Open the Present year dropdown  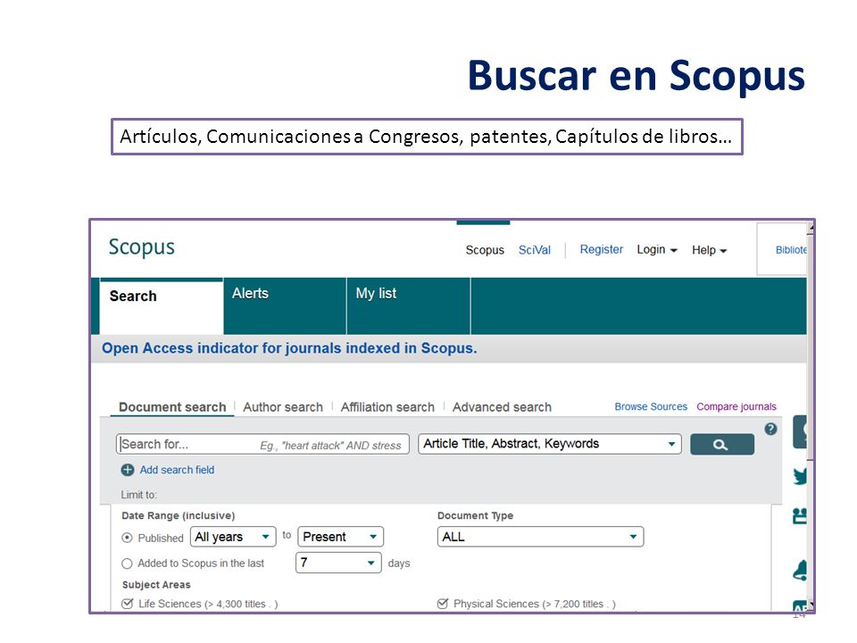pyautogui.click(x=340, y=537)
